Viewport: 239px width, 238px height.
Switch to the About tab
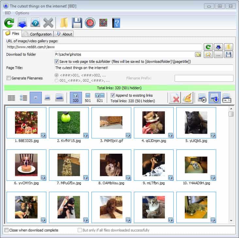coord(64,34)
